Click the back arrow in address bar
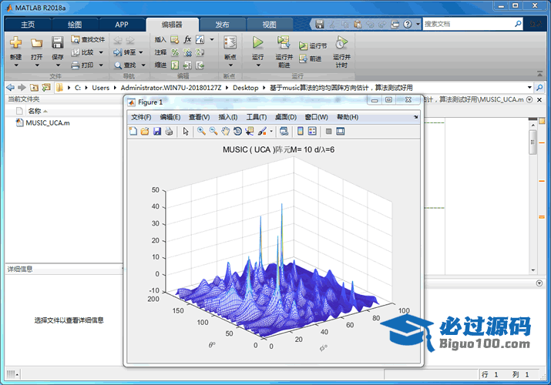 point(11,87)
